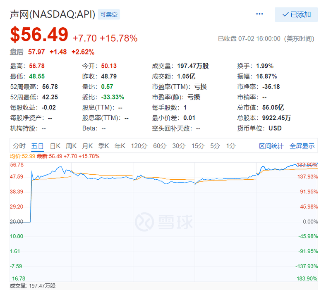This screenshot has height=290, width=331.
Task: Click the 市净率 value -35.18
Action: point(271,87)
